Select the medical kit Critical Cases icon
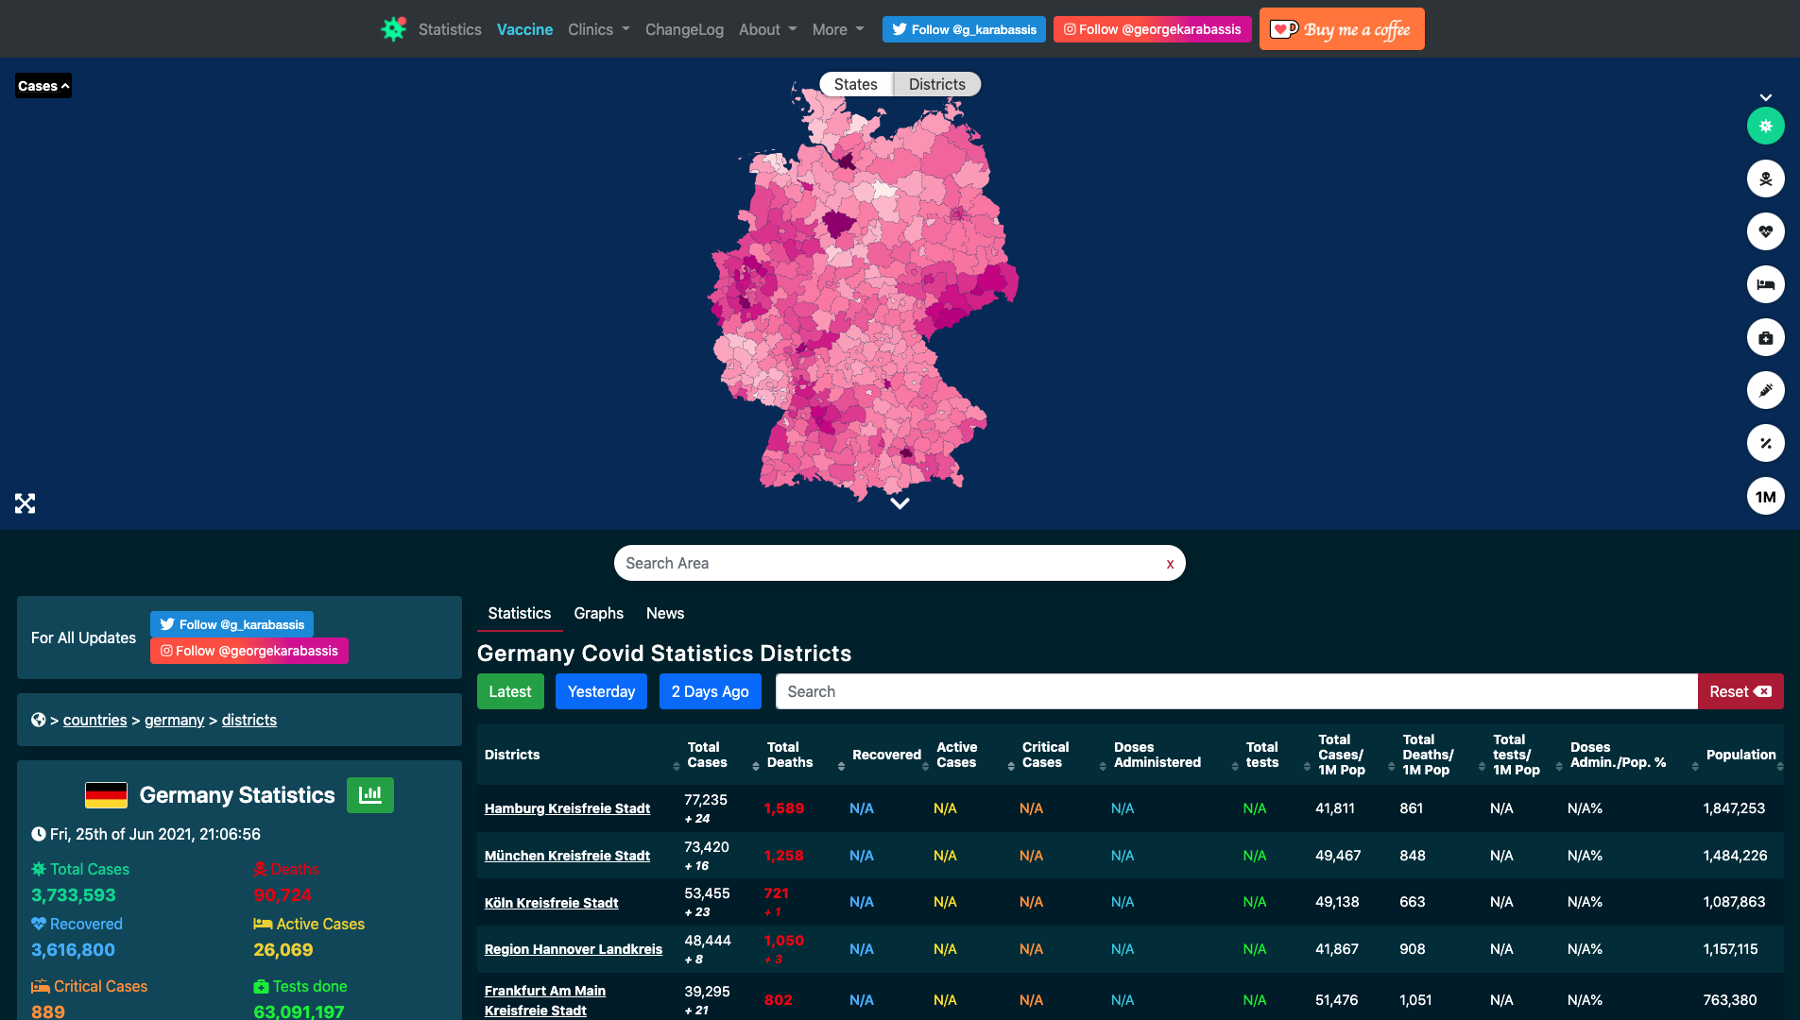Screen dimensions: 1800x1020 click(x=1765, y=337)
